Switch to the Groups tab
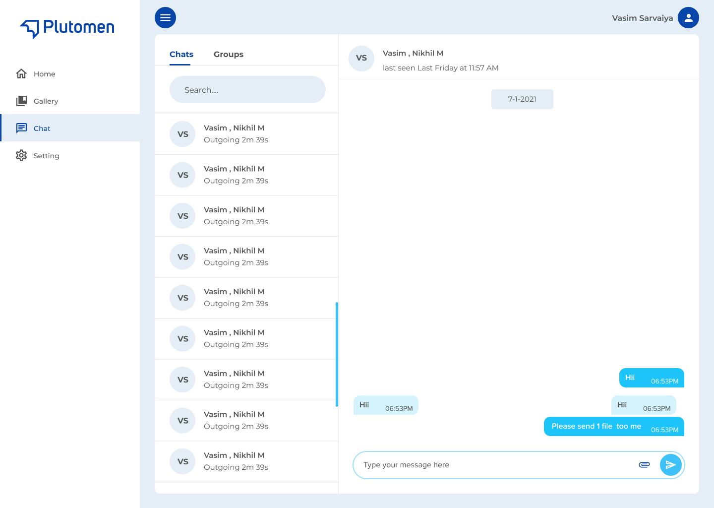The width and height of the screenshot is (714, 508). pos(228,54)
